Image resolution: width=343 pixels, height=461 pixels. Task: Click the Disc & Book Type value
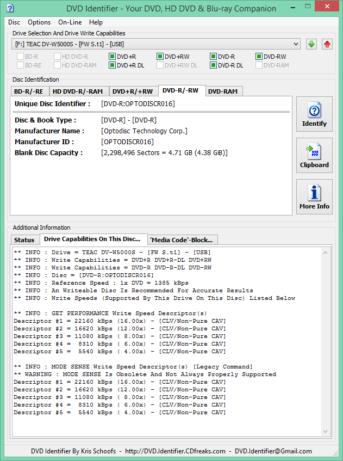129,120
